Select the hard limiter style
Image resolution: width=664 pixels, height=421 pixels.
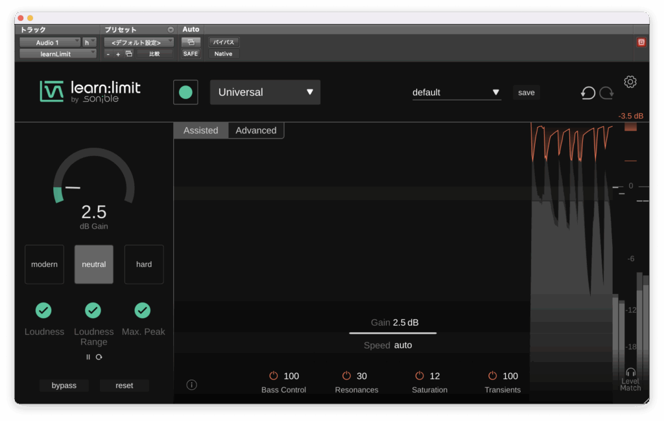144,264
